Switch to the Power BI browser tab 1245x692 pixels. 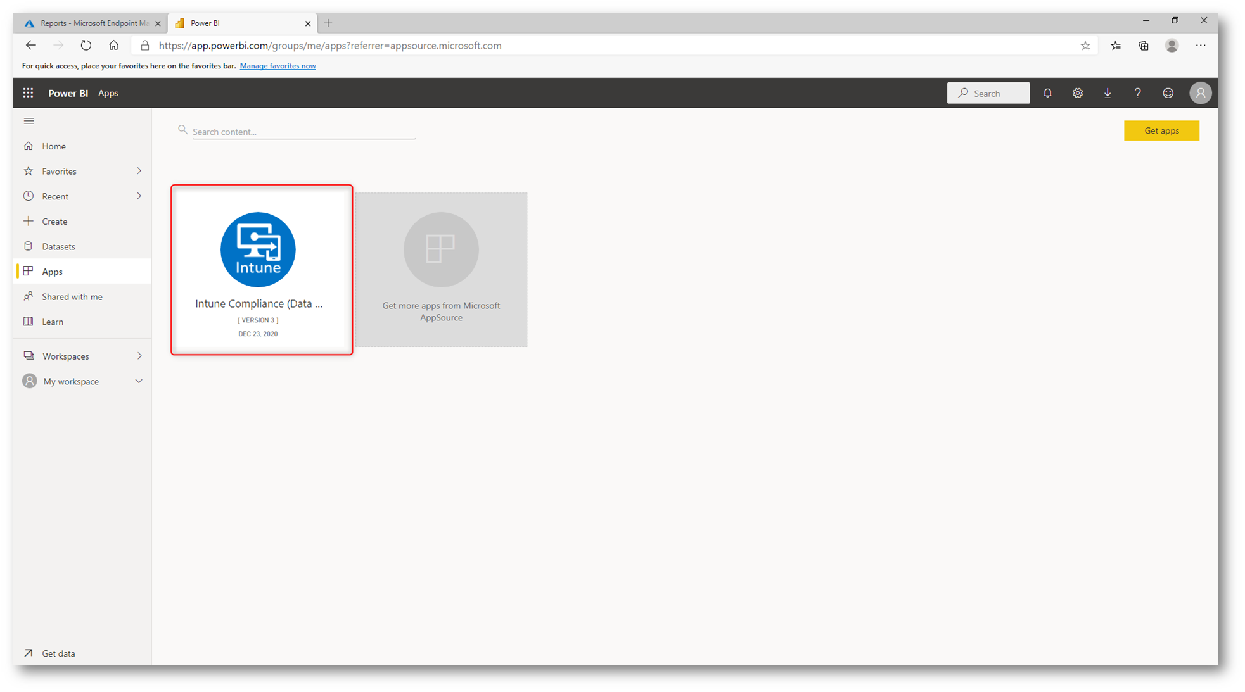243,23
